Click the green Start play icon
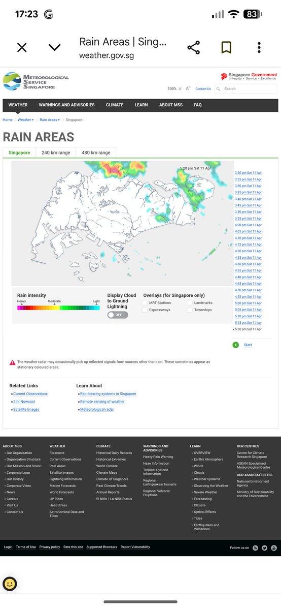The width and height of the screenshot is (281, 610). click(236, 345)
